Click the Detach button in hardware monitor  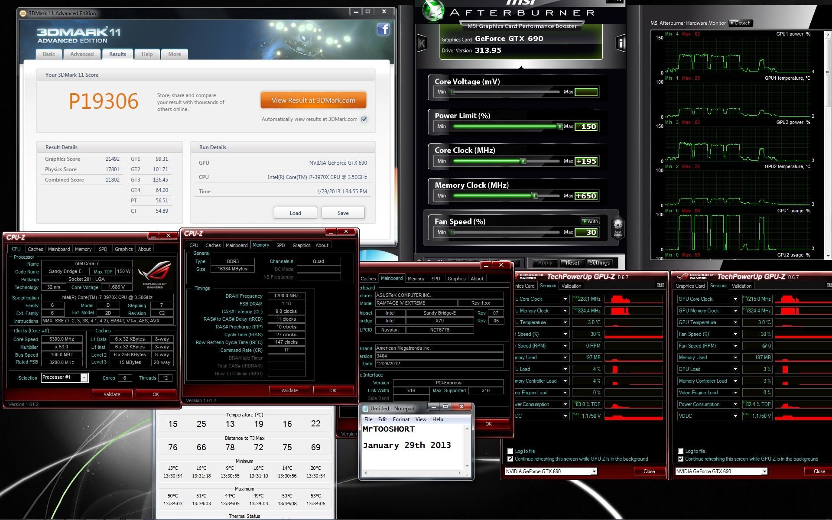[740, 23]
